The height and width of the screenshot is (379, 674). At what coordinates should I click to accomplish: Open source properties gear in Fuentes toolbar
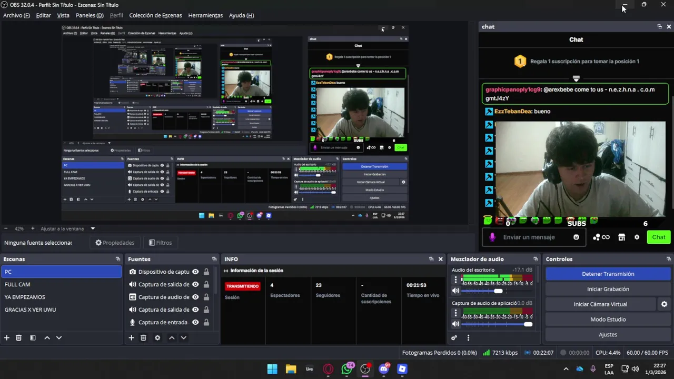[157, 338]
